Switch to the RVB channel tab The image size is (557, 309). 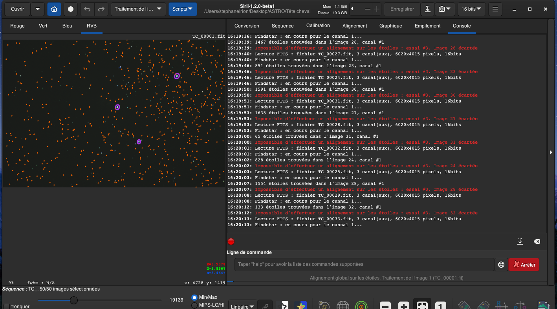pyautogui.click(x=92, y=26)
